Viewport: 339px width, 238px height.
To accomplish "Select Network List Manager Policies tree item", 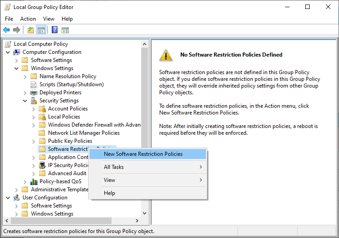I will point(84,133).
